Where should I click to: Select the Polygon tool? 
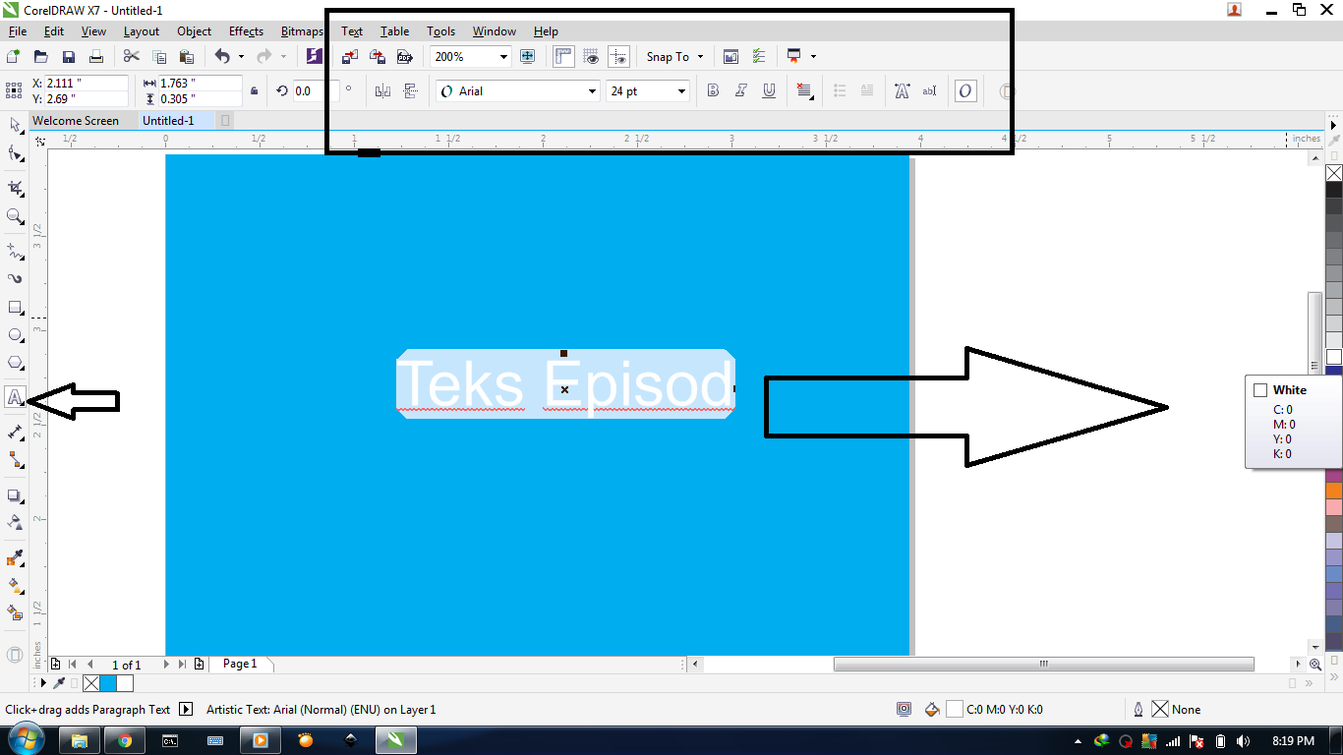point(15,363)
